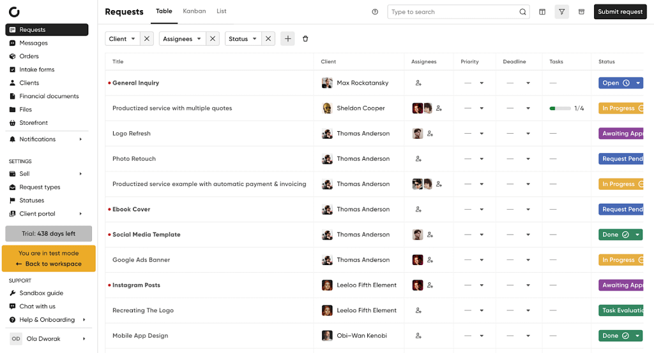This screenshot has height=353, width=654.
Task: Click the Submit request button
Action: pyautogui.click(x=620, y=11)
